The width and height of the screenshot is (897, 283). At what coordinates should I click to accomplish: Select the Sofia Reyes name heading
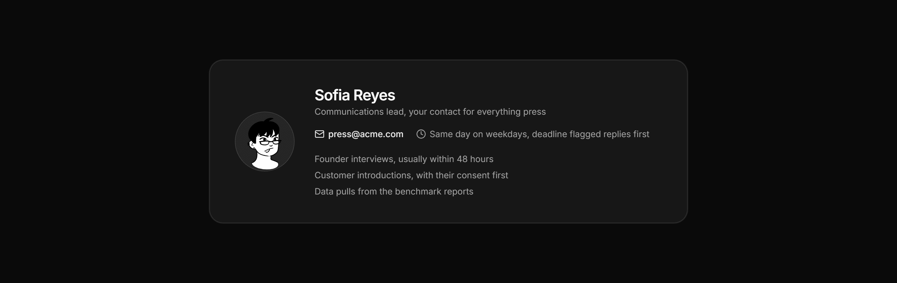[355, 95]
